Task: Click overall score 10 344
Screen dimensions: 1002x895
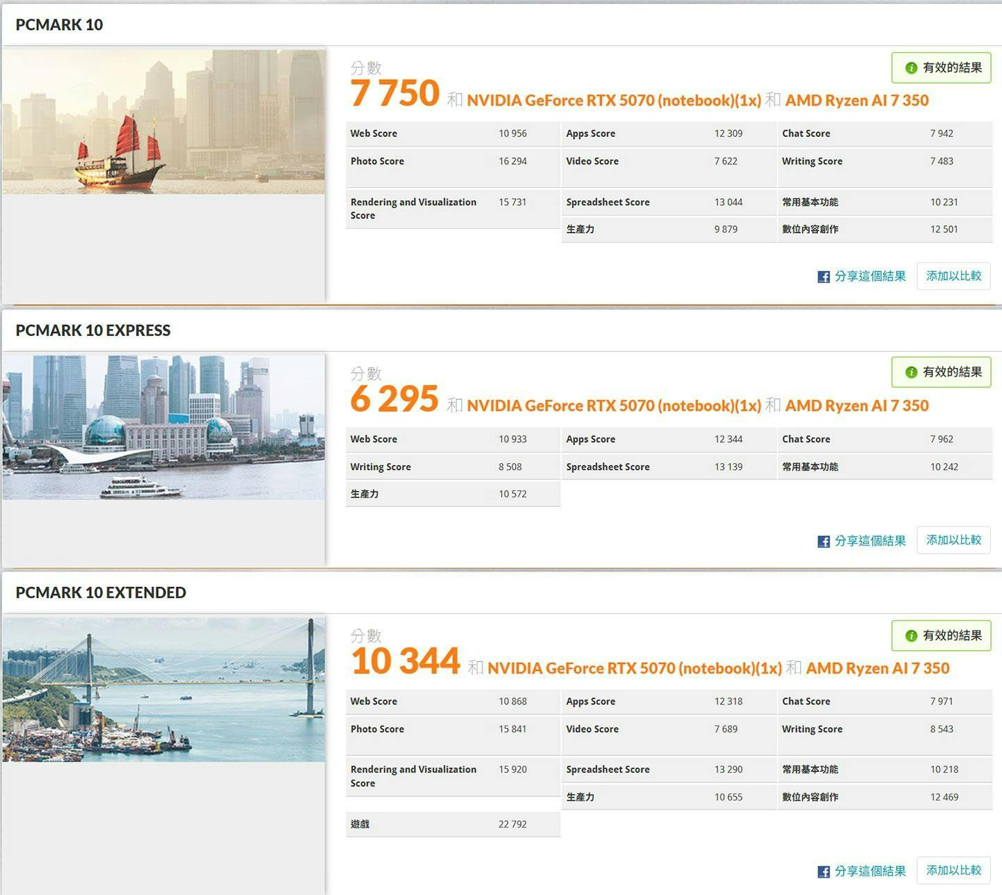Action: coord(406,661)
